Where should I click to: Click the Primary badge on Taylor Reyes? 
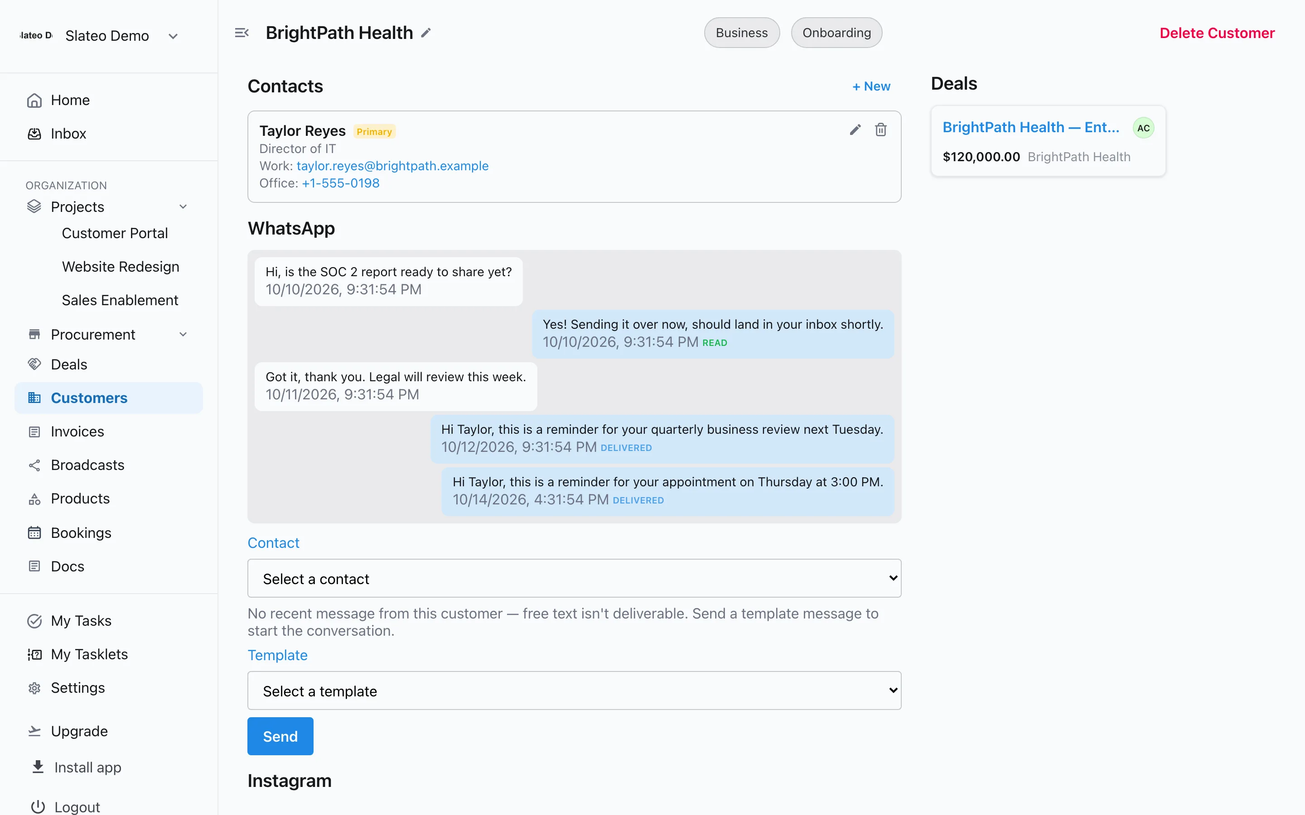(374, 131)
